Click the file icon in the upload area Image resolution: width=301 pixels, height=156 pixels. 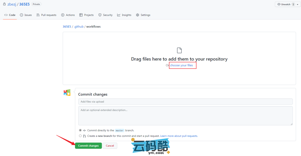coord(179,50)
